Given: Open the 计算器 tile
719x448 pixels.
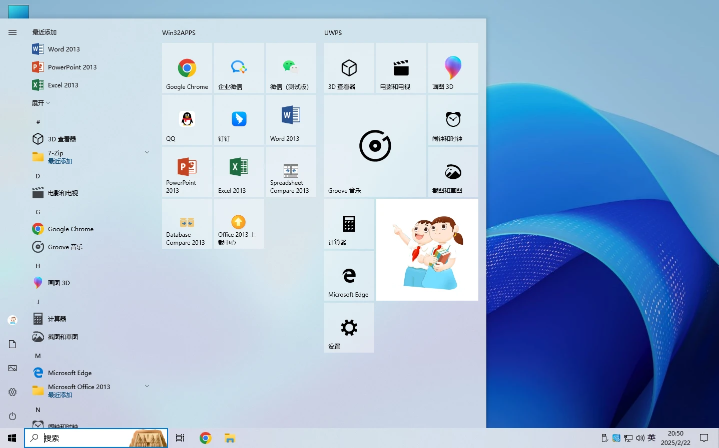Looking at the screenshot, I should pyautogui.click(x=349, y=224).
